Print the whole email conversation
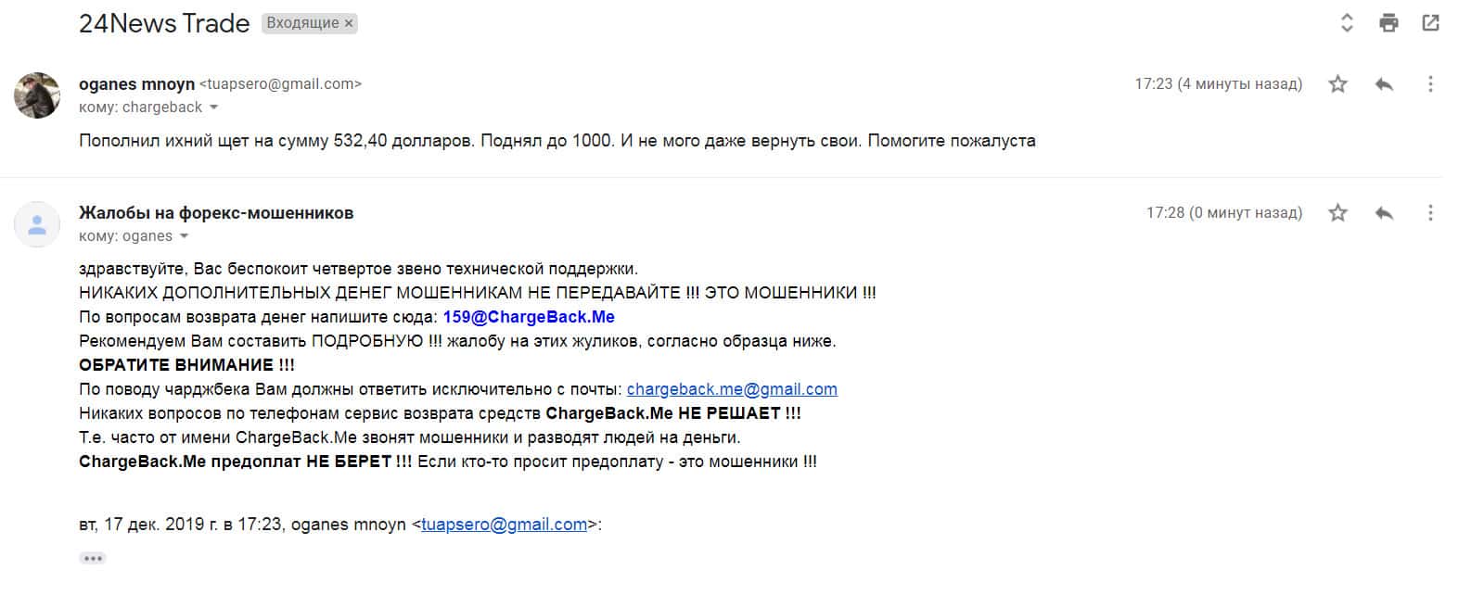The image size is (1459, 595). tap(1389, 23)
